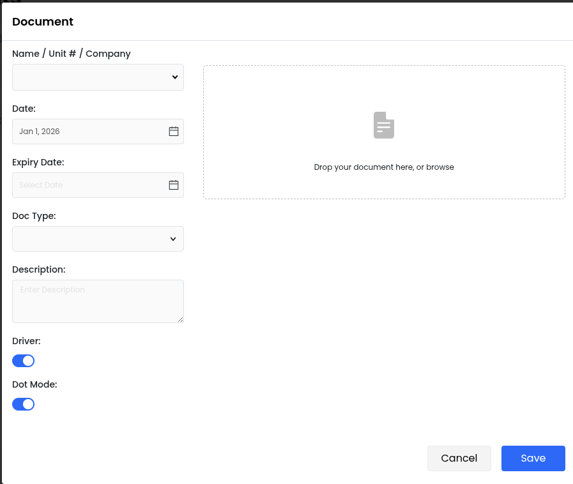Click the 'Document' dialog title

(43, 22)
